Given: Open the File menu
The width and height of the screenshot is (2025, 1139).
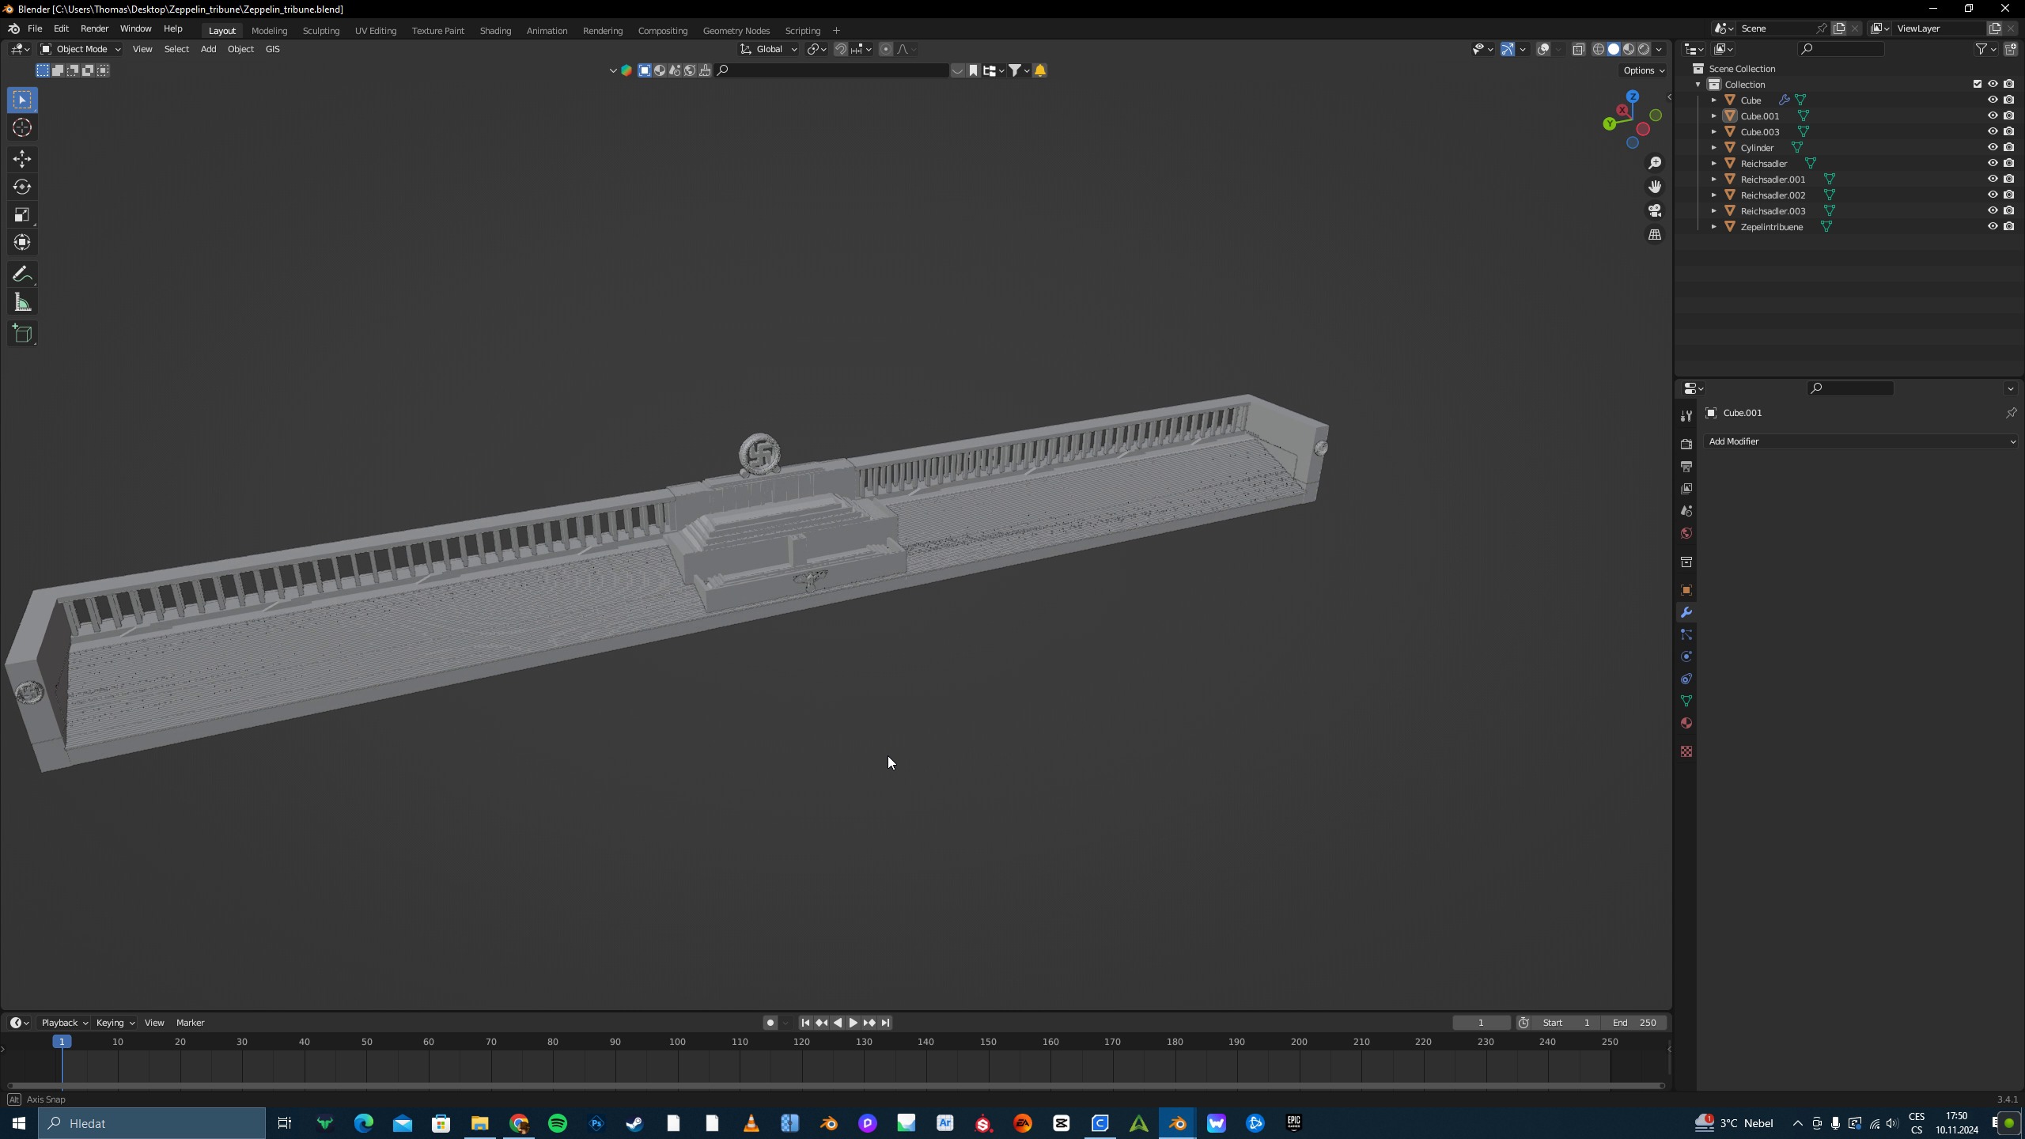Looking at the screenshot, I should click(35, 28).
